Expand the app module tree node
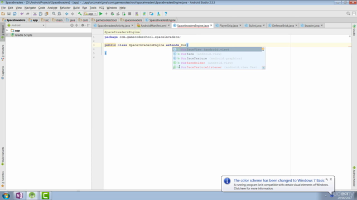This screenshot has height=200, width=357. click(x=7, y=31)
